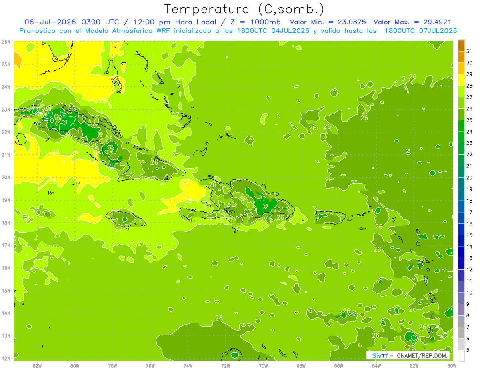Image resolution: width=480 pixels, height=371 pixels.
Task: Click the legend value label '21'
Action: (x=469, y=166)
